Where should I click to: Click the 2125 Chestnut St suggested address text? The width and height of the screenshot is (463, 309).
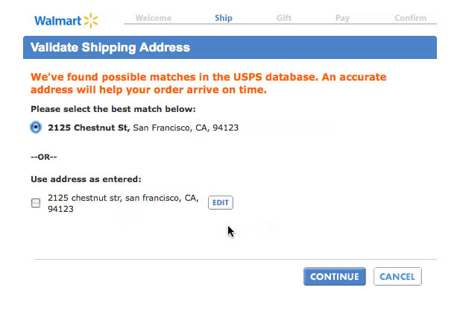point(143,128)
